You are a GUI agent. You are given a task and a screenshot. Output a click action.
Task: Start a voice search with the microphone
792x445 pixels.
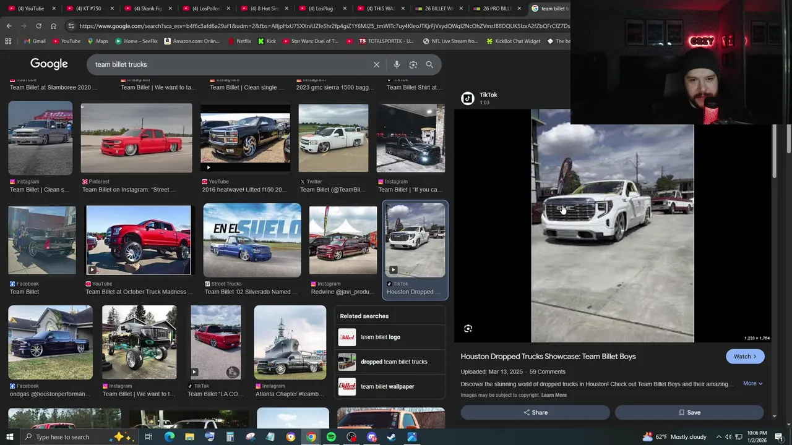pos(397,64)
